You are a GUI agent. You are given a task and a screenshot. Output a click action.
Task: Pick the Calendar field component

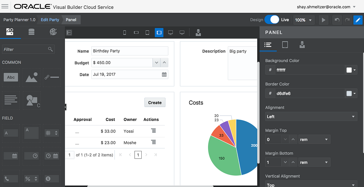pyautogui.click(x=11, y=156)
